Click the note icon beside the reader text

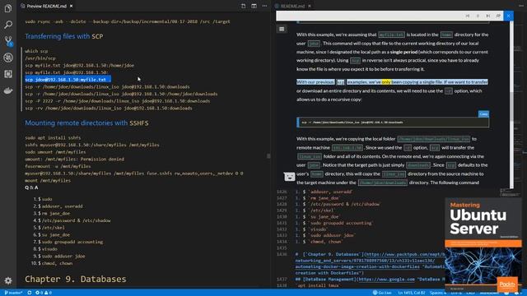click(x=289, y=177)
